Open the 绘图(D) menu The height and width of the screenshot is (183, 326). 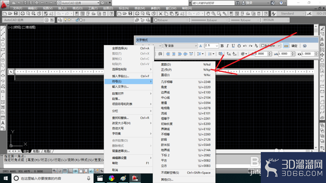click(108, 8)
